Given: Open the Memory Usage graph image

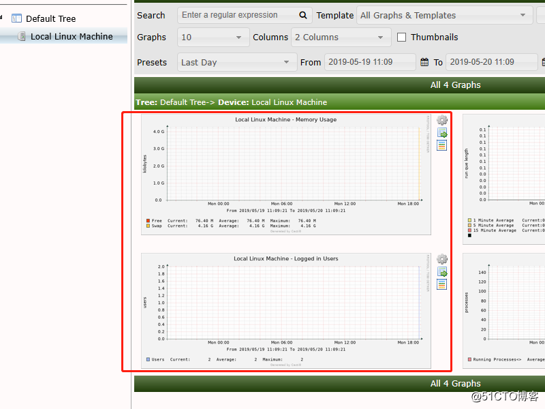Looking at the screenshot, I should (286, 175).
